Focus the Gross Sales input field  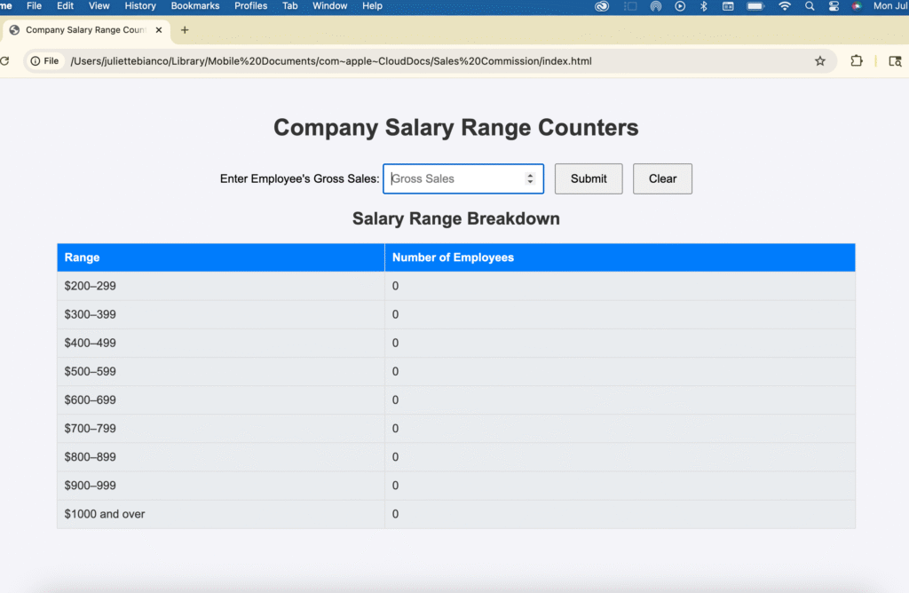(x=454, y=178)
